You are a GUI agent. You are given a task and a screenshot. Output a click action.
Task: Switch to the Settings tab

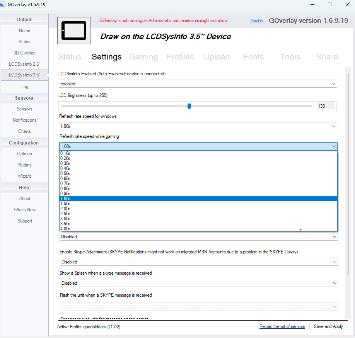pyautogui.click(x=107, y=57)
